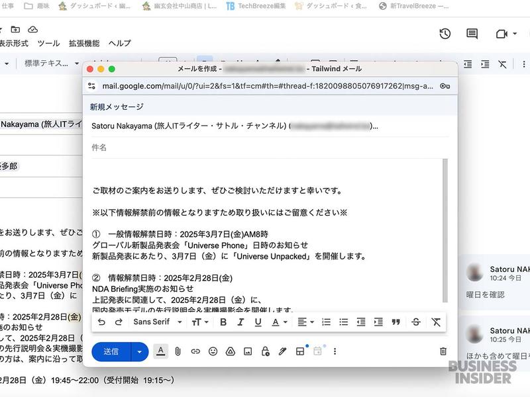The image size is (530, 397).
Task: Open version history clock icon in Docs
Action: tap(445, 34)
